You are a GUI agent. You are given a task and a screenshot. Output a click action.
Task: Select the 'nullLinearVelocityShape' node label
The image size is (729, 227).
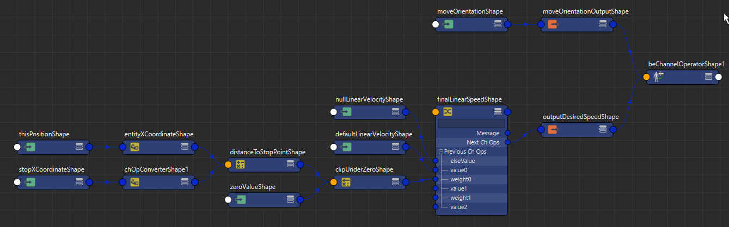[369, 99]
